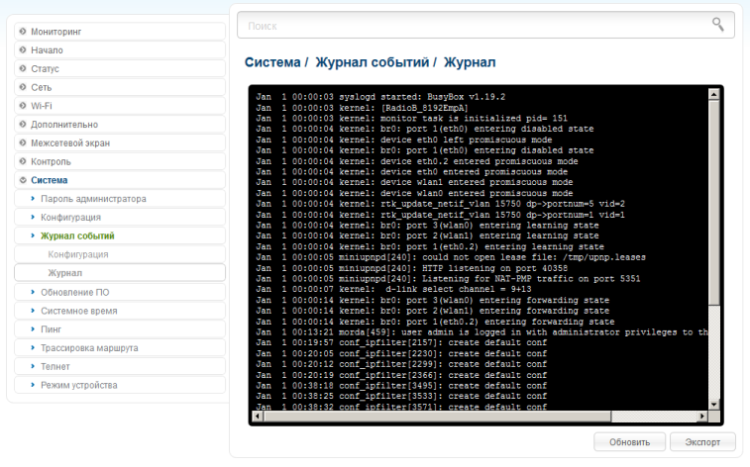Click the log line 'HTTP listening on port 40358'
Image resolution: width=750 pixels, height=467 pixels.
[412, 268]
